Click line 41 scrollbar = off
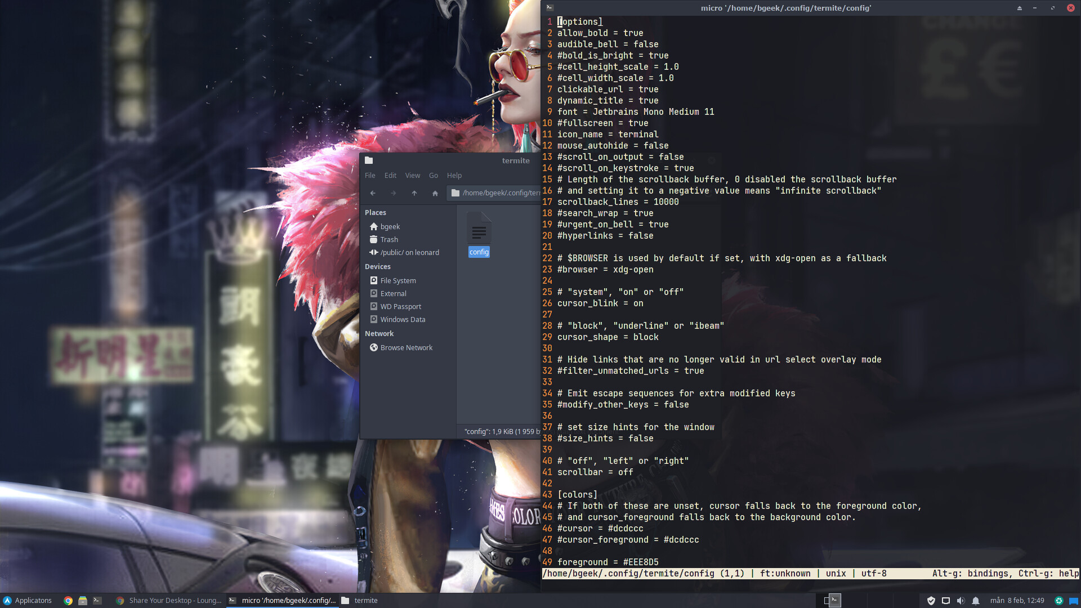The image size is (1081, 608). 595,472
